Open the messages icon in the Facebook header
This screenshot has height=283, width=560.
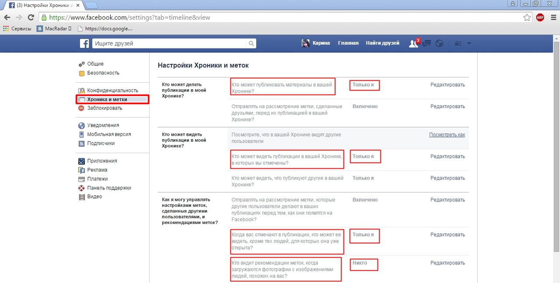click(x=427, y=43)
